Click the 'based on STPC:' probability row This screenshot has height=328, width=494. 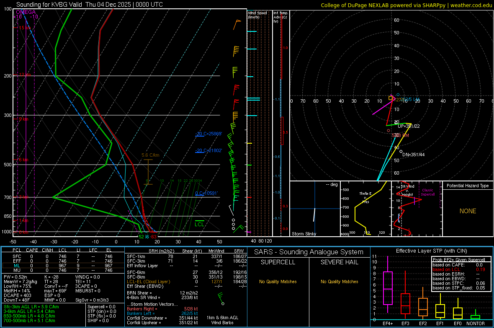tap(459, 283)
